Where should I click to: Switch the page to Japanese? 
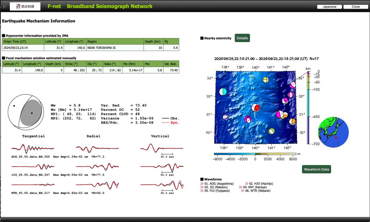[x=329, y=7]
